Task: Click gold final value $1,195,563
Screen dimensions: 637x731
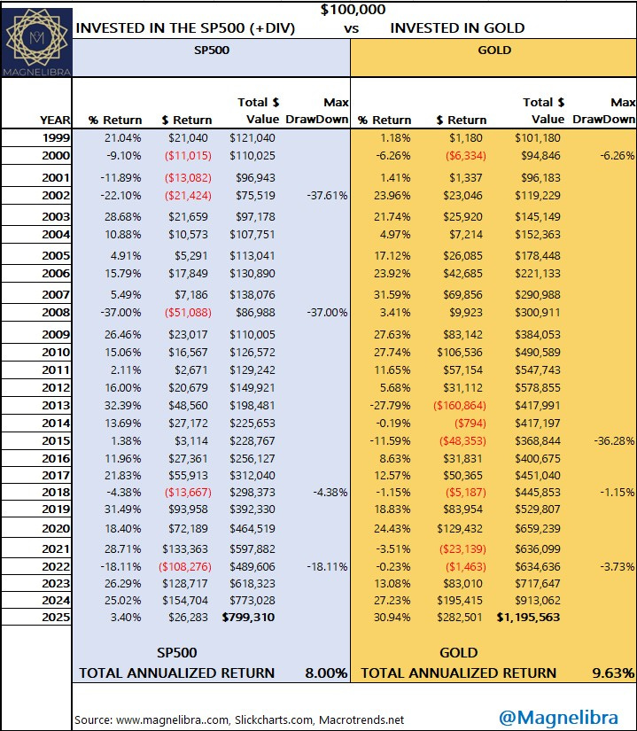Action: click(x=528, y=618)
